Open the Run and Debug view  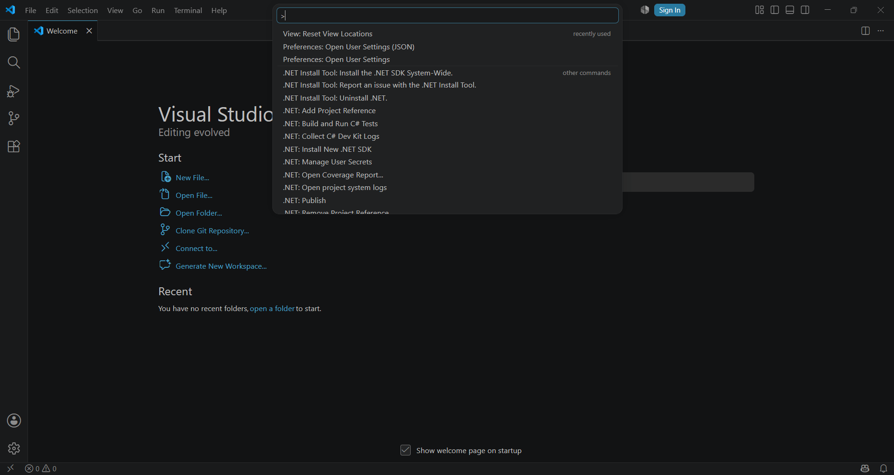pos(14,91)
